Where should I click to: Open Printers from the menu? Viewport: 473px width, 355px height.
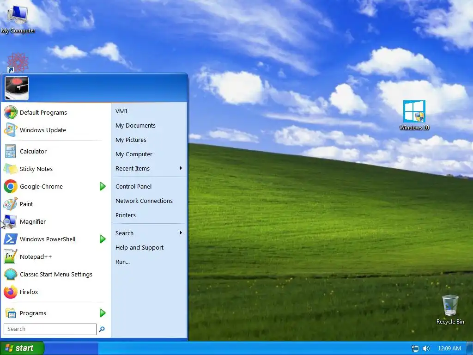[149, 215]
